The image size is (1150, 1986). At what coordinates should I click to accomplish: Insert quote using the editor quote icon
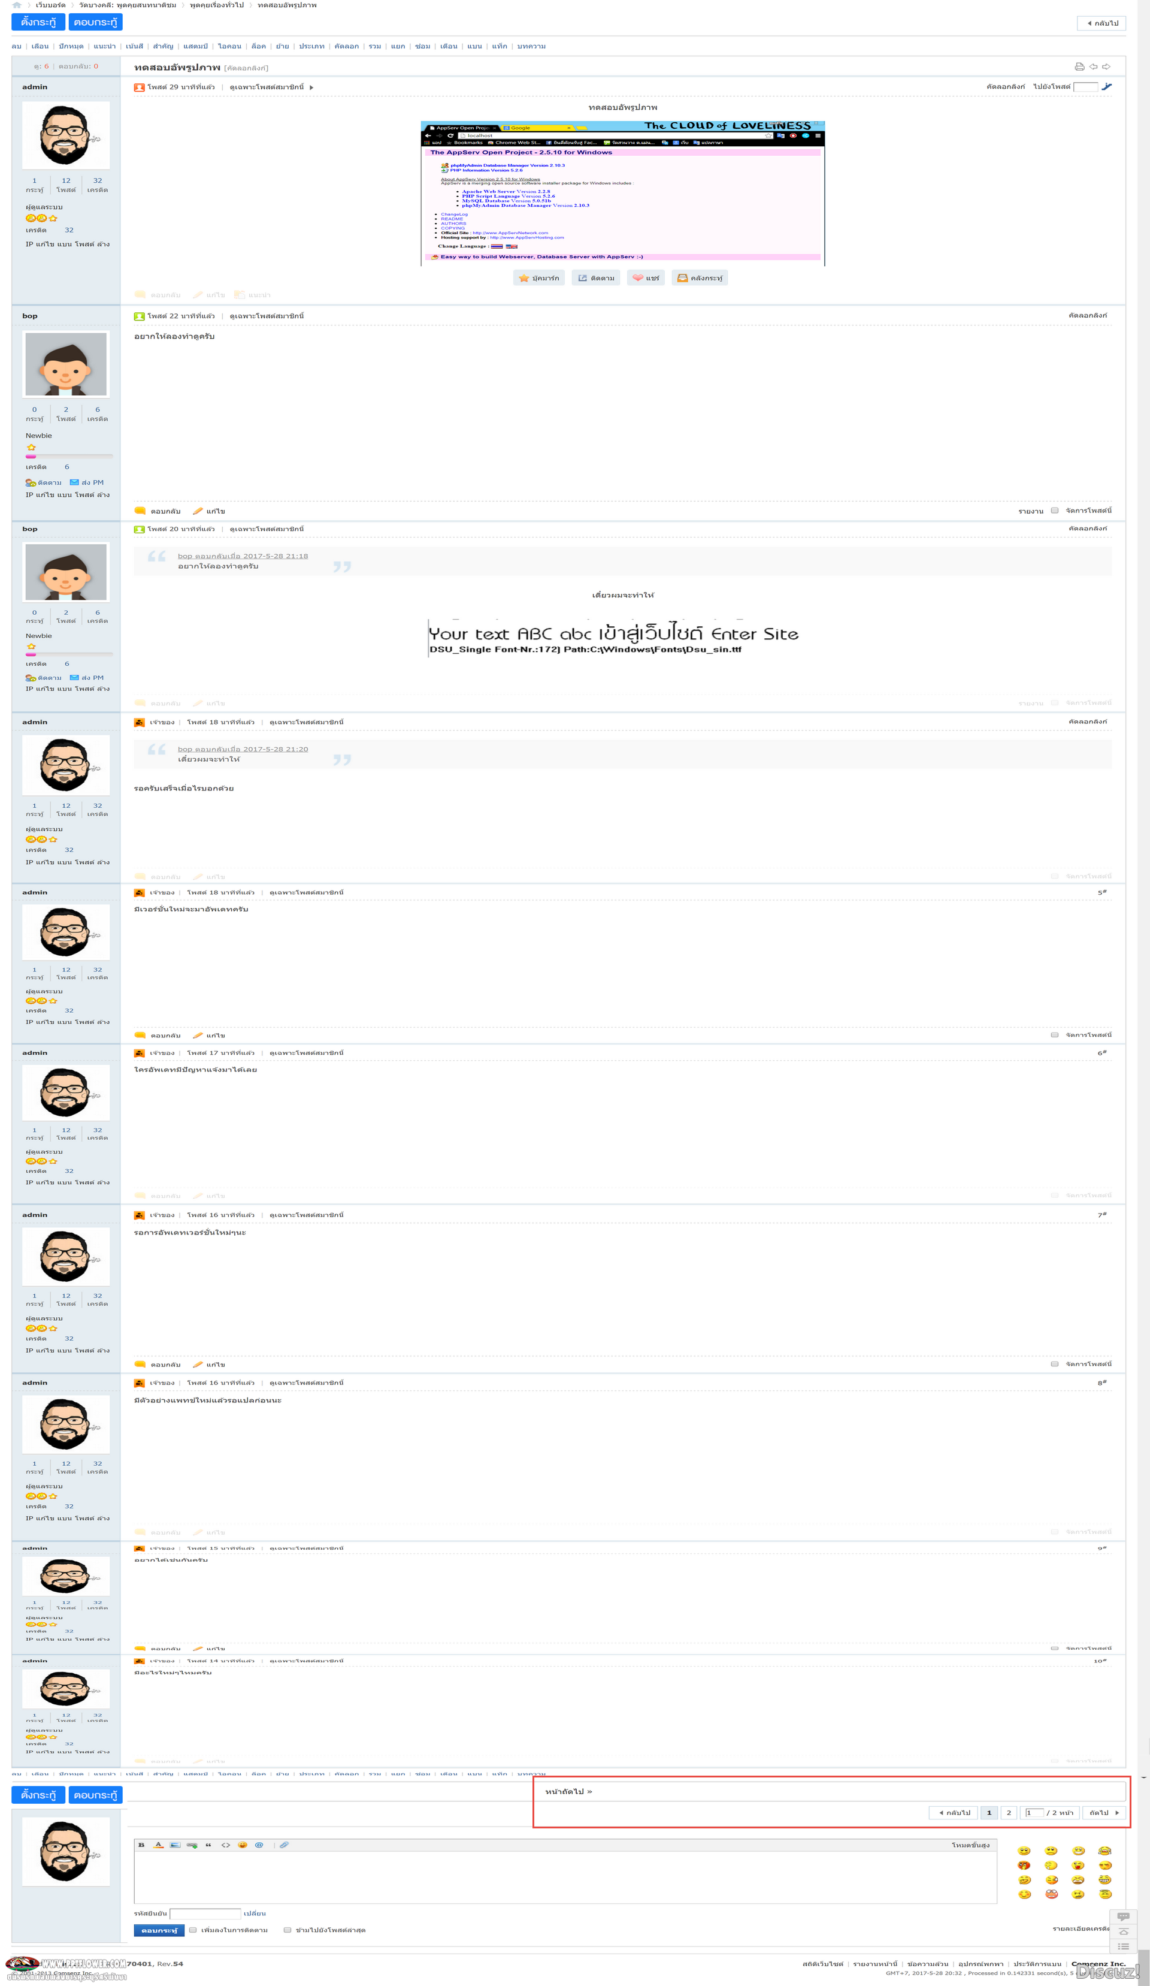click(208, 1845)
